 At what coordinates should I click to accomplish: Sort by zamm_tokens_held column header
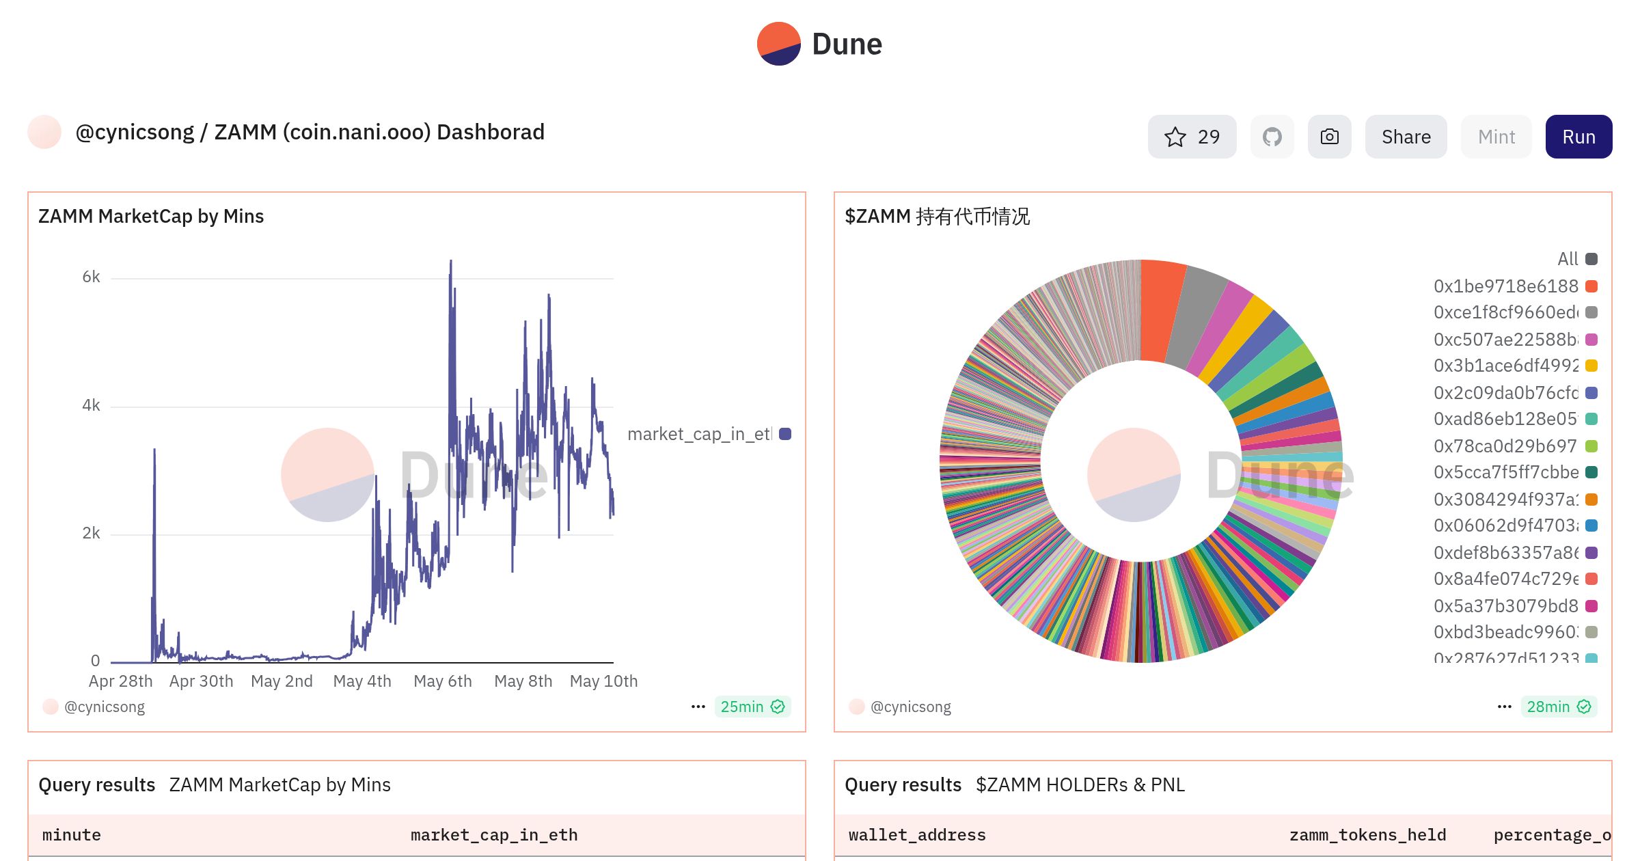coord(1367,835)
